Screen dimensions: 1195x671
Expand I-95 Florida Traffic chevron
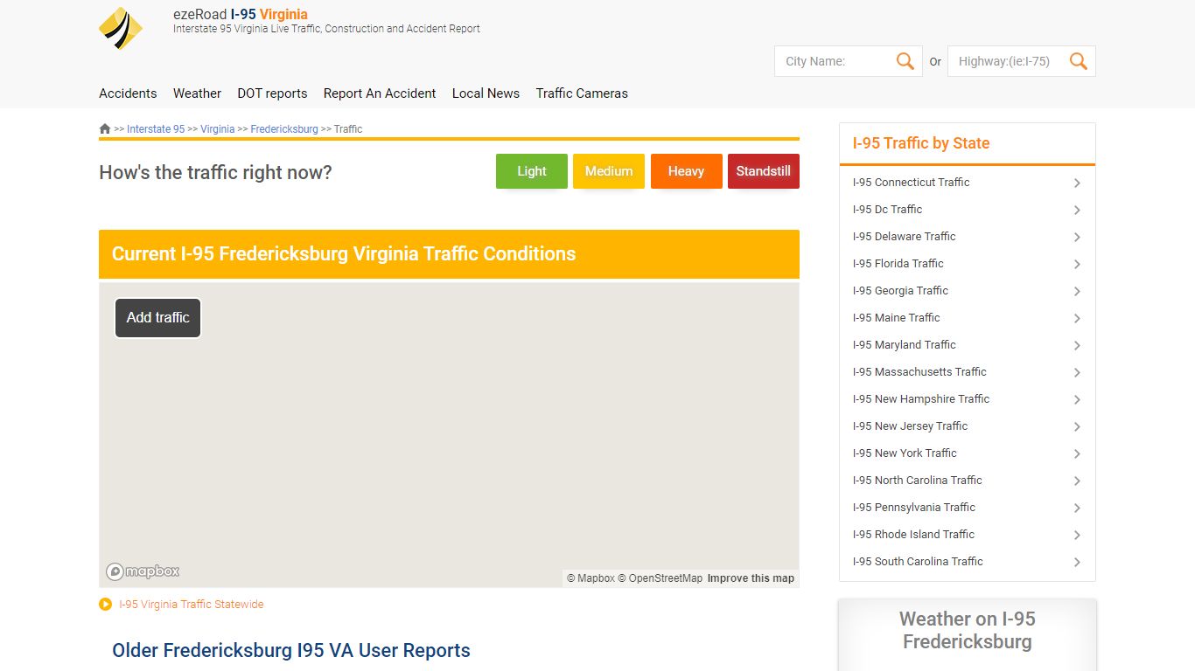coord(1077,264)
